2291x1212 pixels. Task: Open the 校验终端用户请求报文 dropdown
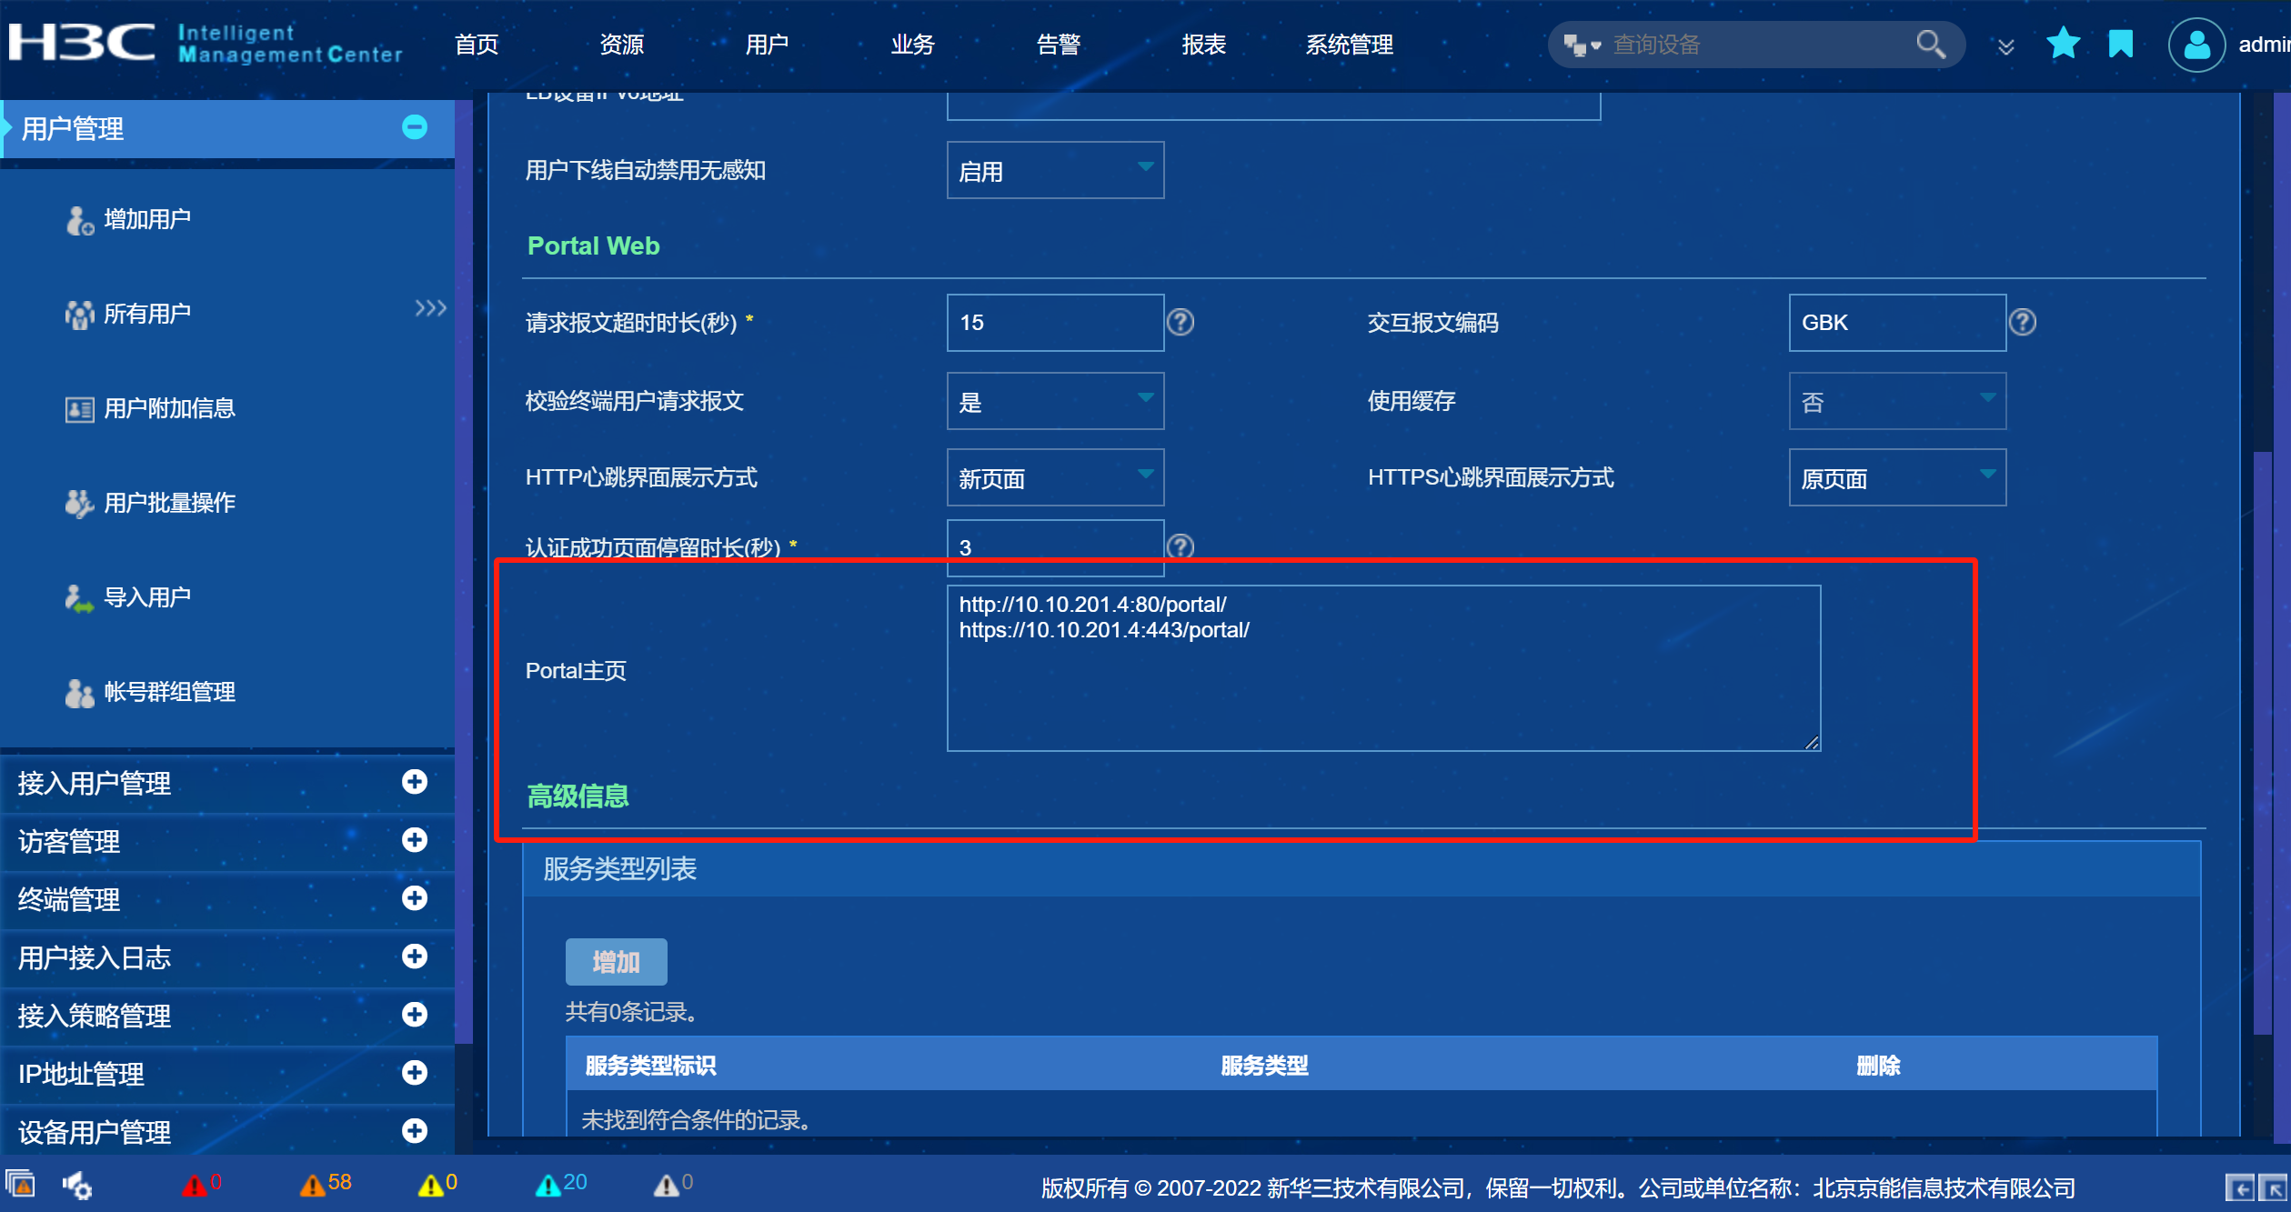(x=1055, y=401)
